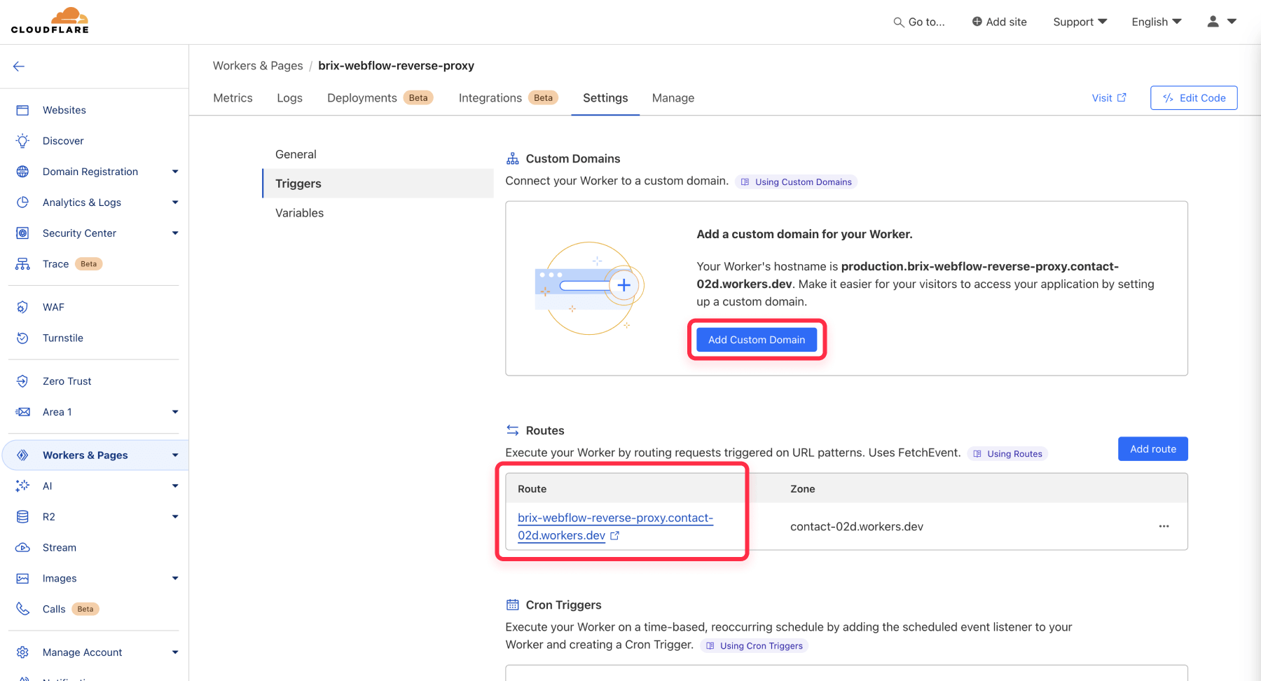Open the Using Routes docs link
1261x681 pixels.
coord(1007,454)
